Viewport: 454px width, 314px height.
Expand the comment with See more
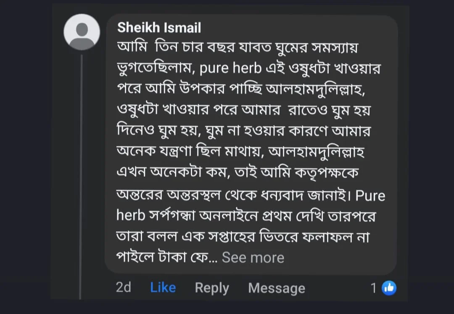[x=253, y=257]
